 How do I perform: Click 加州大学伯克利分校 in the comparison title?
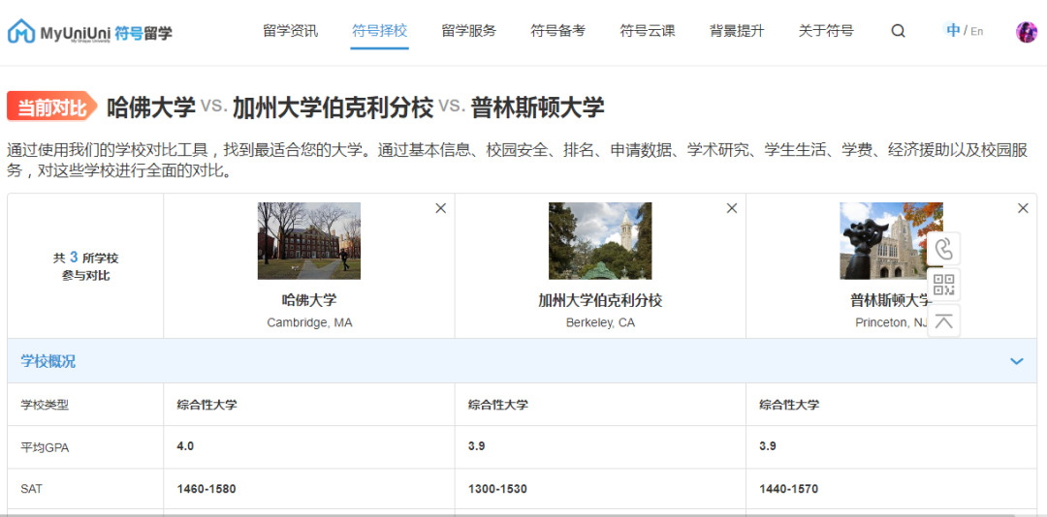point(333,106)
